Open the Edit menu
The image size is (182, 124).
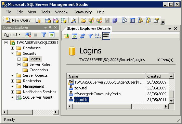[19, 12]
